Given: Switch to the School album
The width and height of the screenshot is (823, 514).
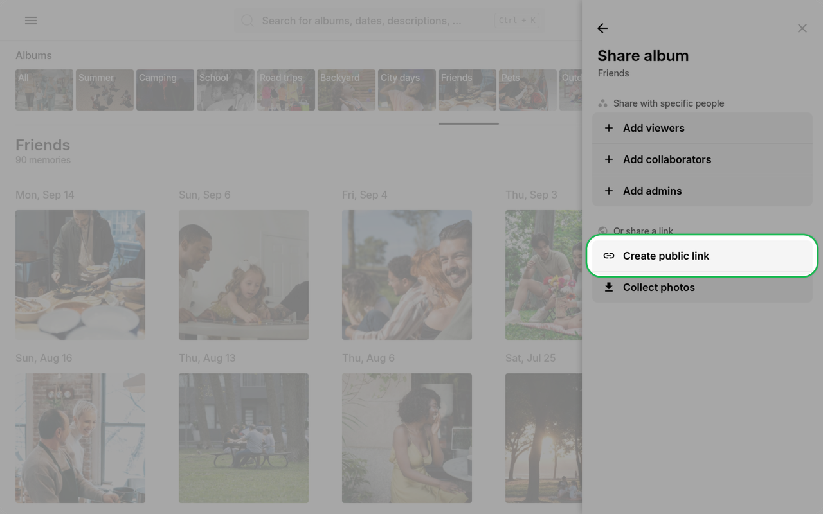Looking at the screenshot, I should pos(226,90).
